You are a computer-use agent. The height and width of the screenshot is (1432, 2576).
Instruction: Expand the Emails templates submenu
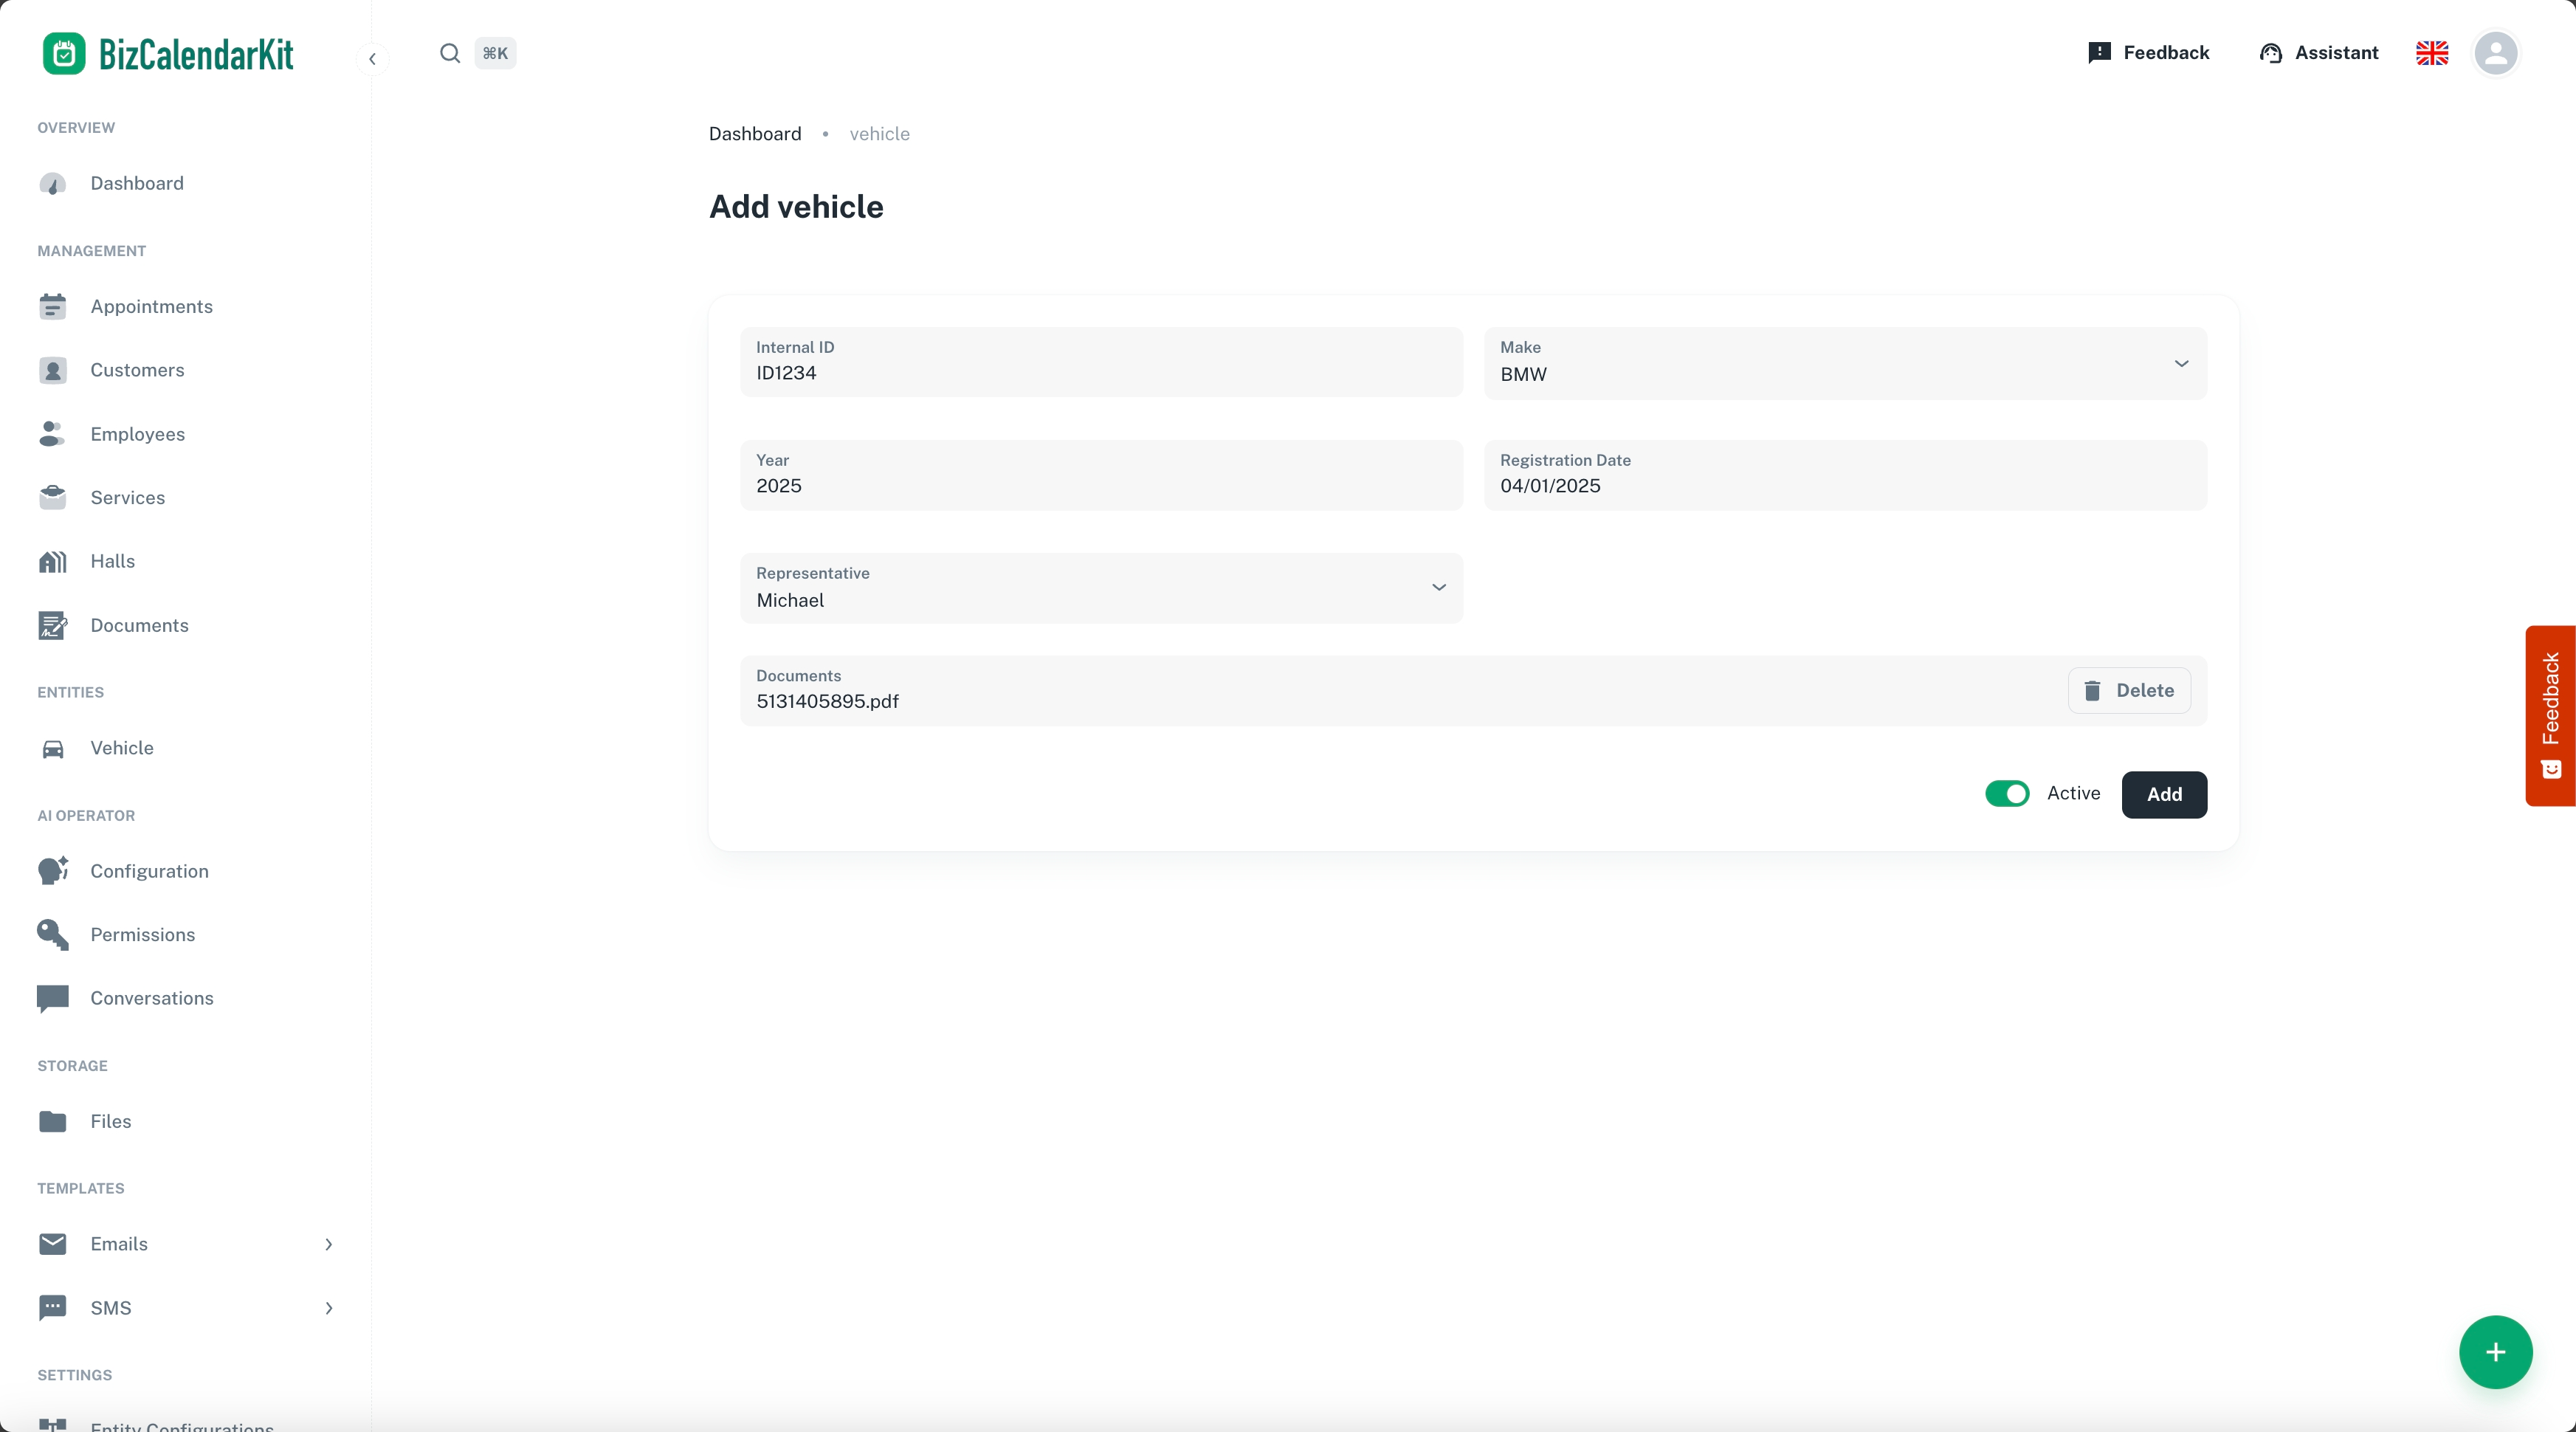coord(328,1244)
